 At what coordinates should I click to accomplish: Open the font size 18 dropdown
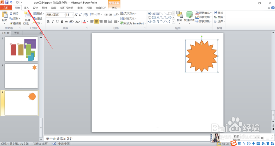pyautogui.click(x=72, y=15)
